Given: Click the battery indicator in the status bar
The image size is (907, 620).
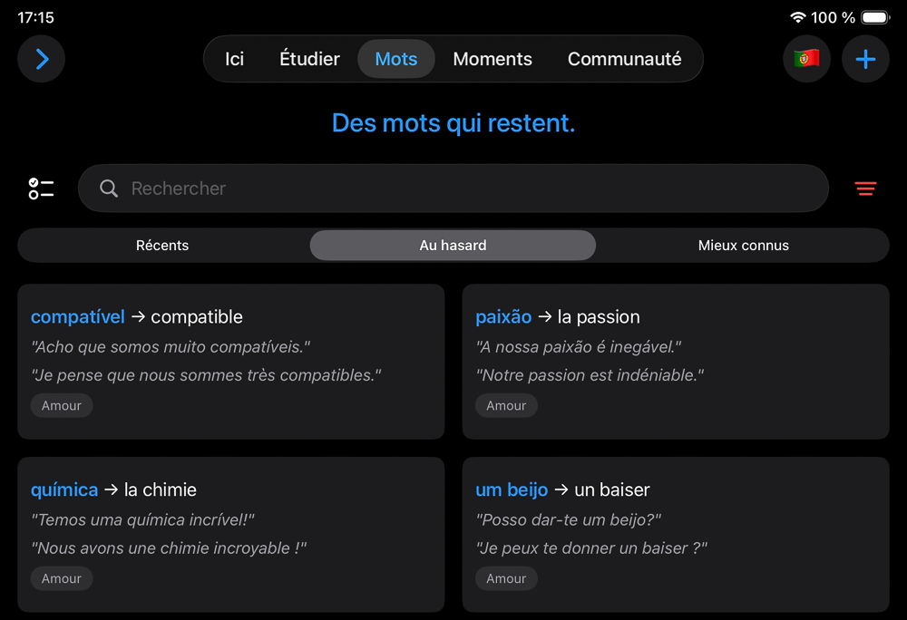Looking at the screenshot, I should pos(873,15).
